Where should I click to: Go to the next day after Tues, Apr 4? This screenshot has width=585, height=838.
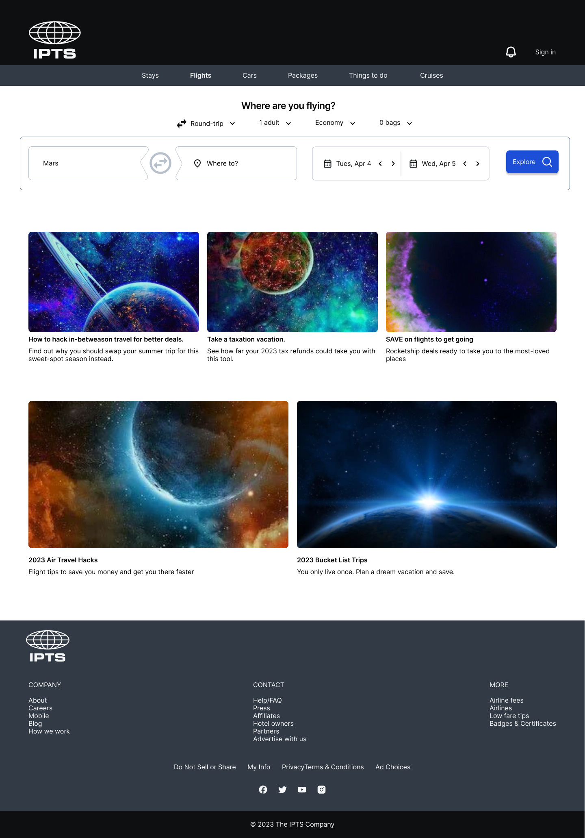coord(393,163)
